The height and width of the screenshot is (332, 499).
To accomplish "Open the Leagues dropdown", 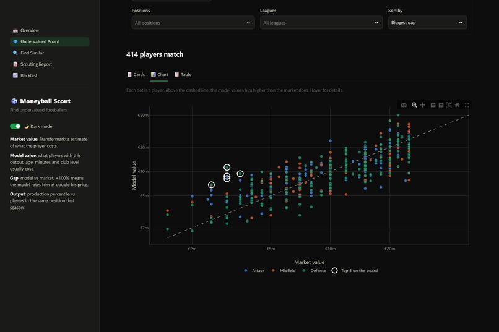I will tap(321, 23).
